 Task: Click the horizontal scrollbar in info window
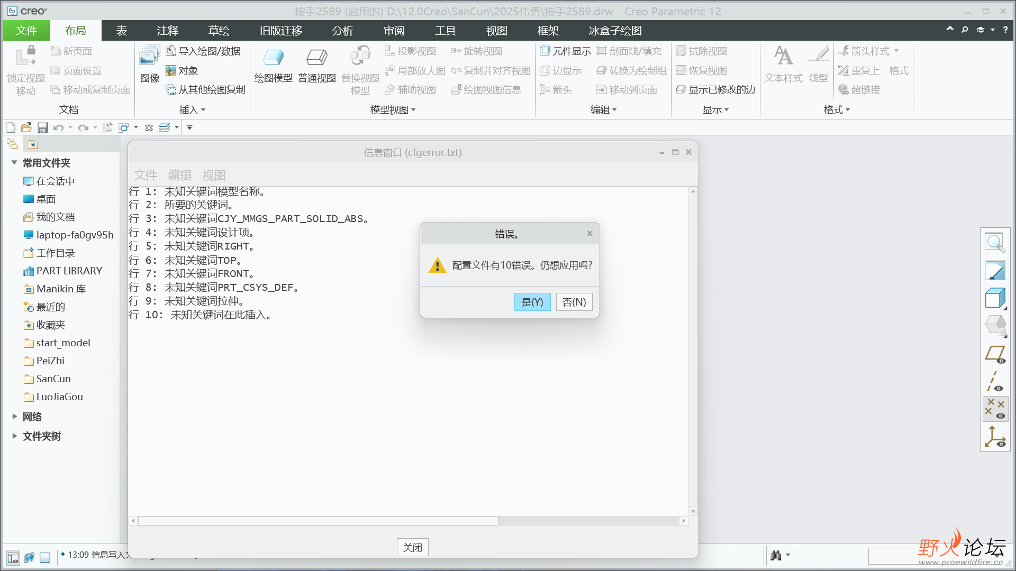317,521
